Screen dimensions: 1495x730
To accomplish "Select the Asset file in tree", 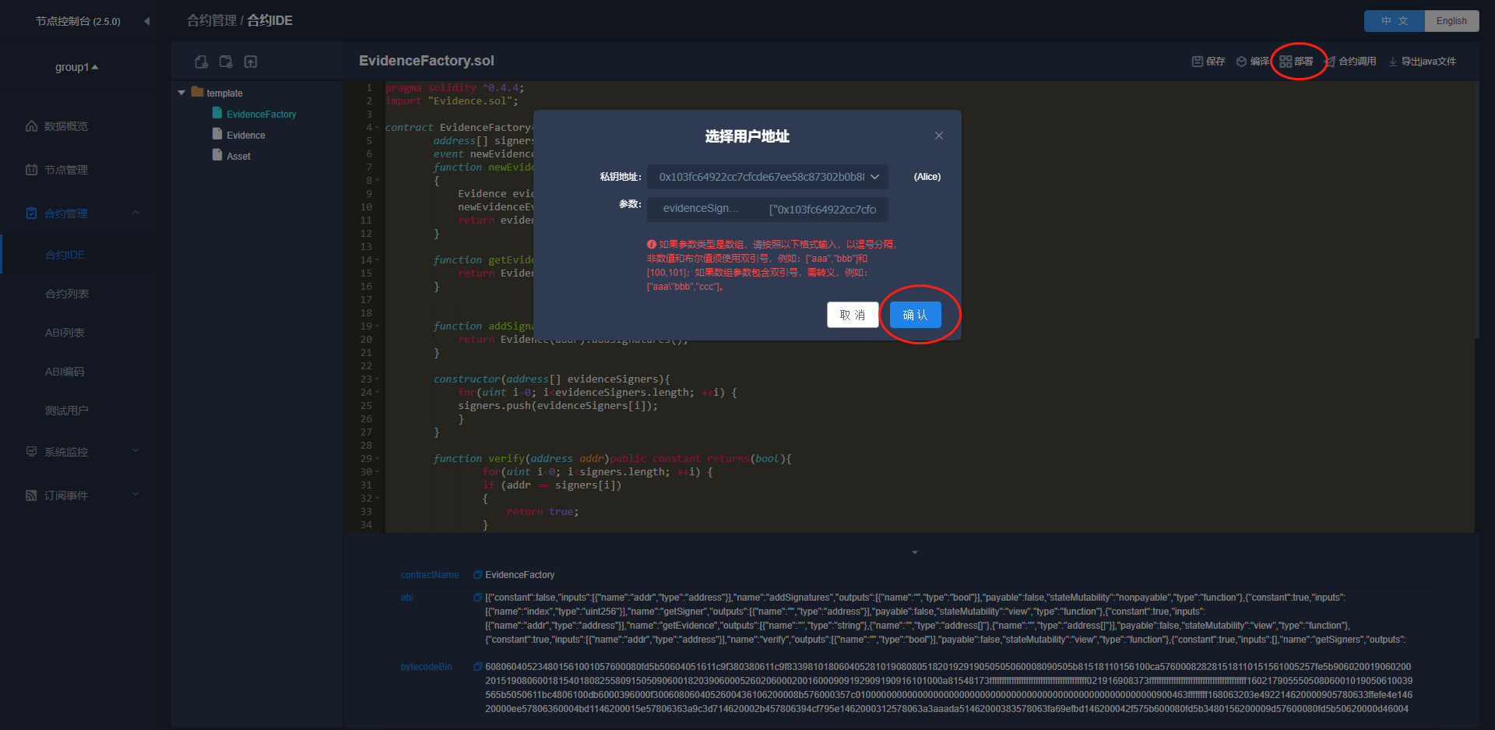I will tap(238, 156).
